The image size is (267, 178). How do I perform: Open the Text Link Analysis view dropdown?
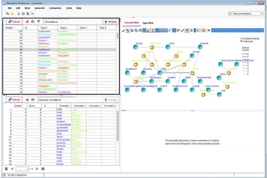[246, 14]
